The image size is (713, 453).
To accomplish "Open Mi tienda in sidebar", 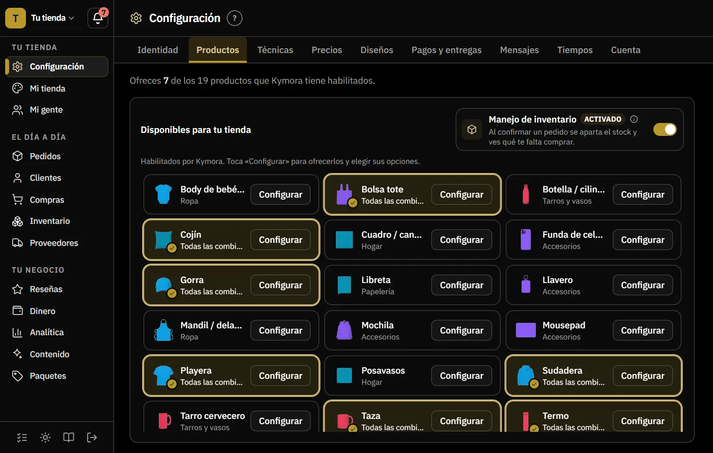I will pos(57,88).
